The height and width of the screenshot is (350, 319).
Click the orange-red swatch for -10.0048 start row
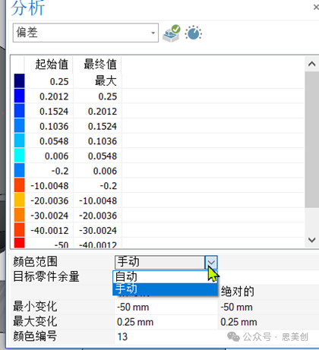[x=19, y=185]
